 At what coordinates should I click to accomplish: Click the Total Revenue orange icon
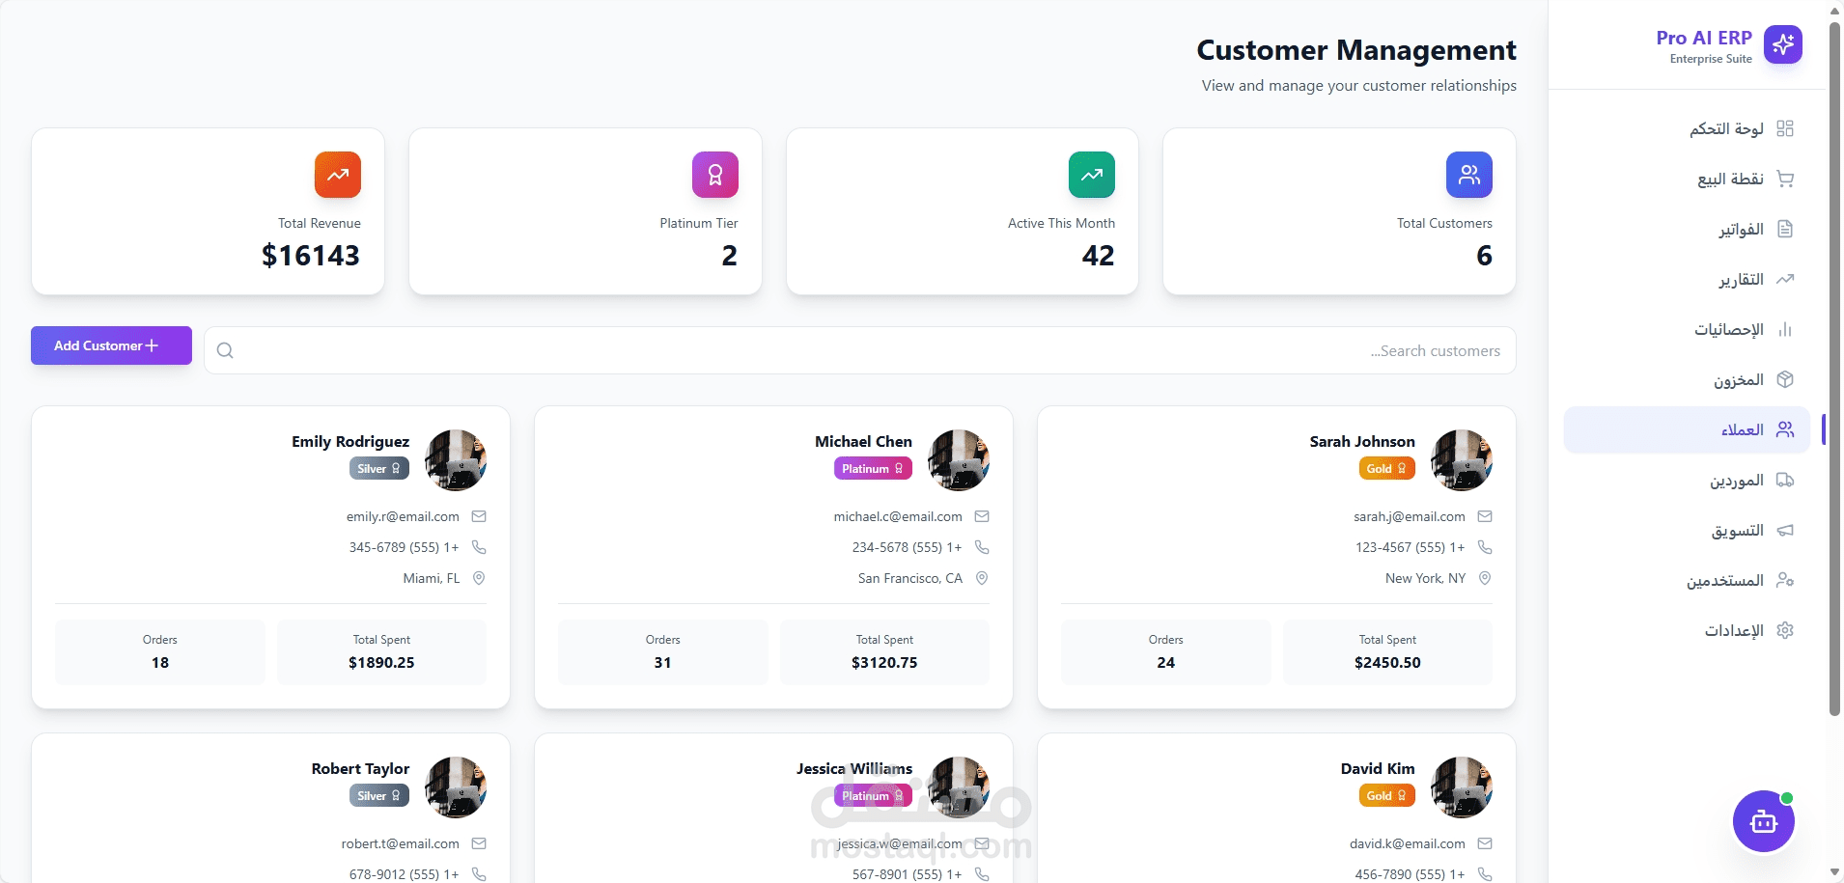[337, 175]
